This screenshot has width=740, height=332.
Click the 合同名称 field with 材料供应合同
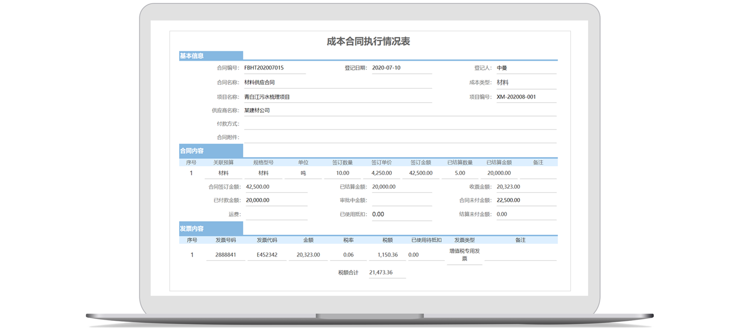(x=337, y=83)
